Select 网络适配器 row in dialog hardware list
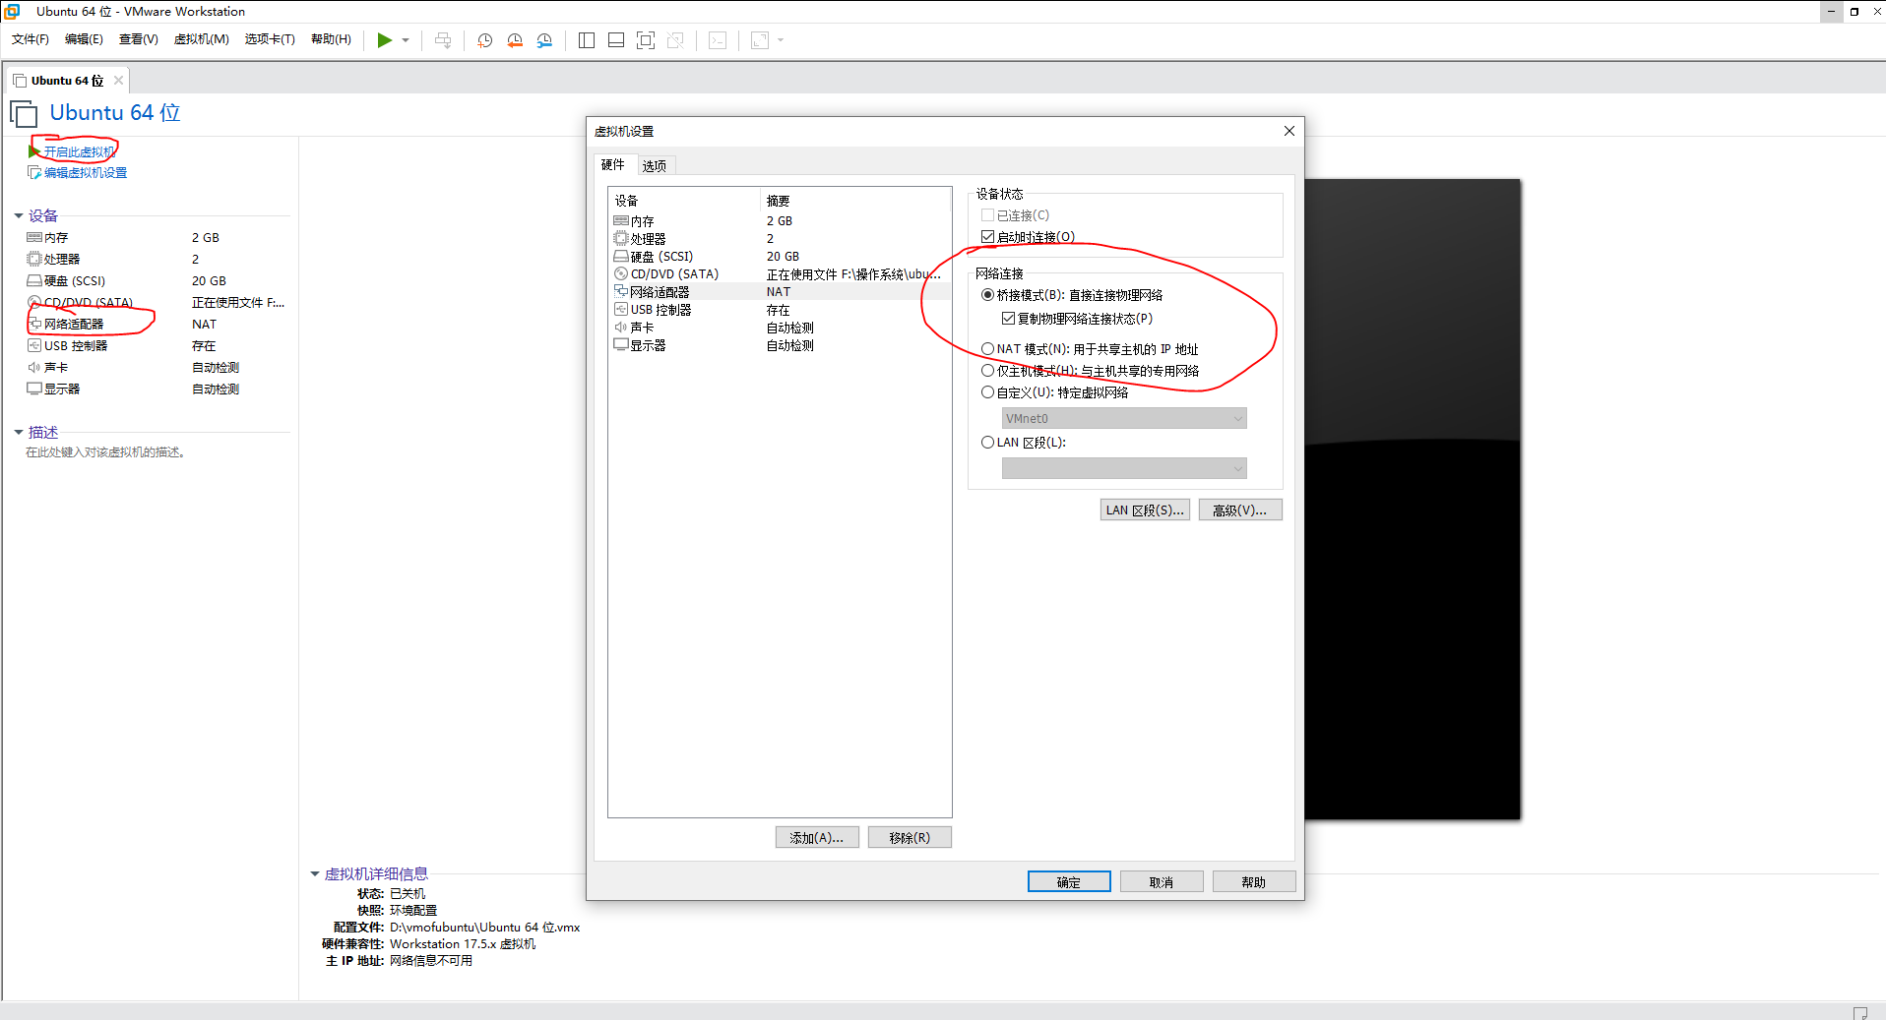Screen dimensions: 1886x1020 click(780, 292)
